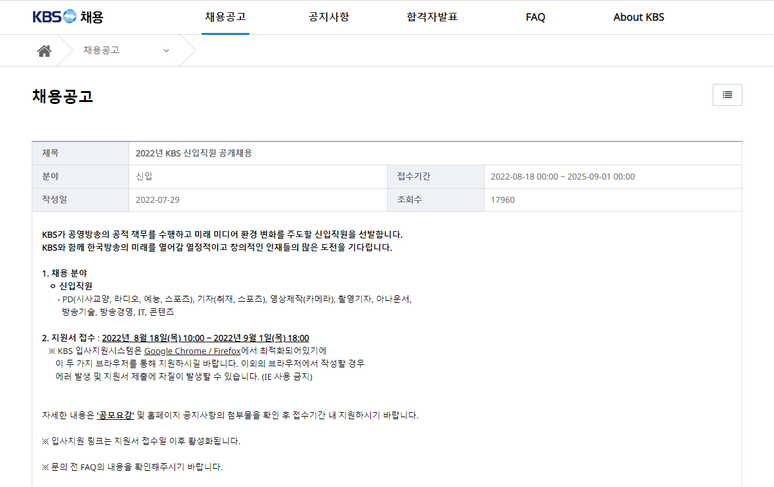Select the About KBS menu entry

tap(638, 17)
